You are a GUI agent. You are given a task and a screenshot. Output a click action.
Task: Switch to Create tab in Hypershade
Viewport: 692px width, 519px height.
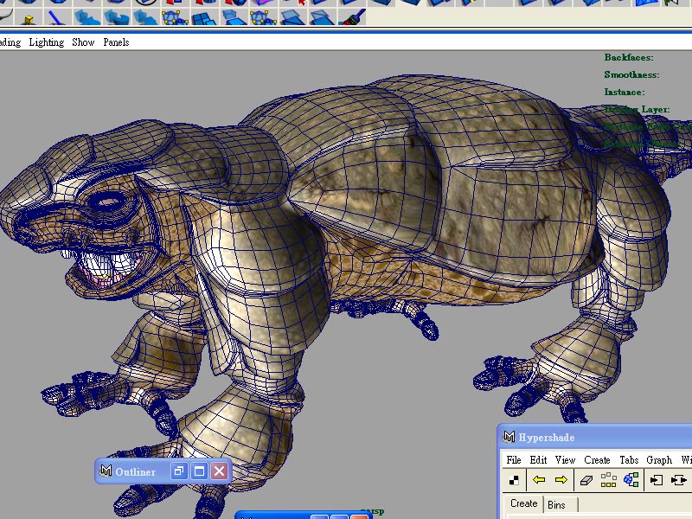tap(523, 503)
